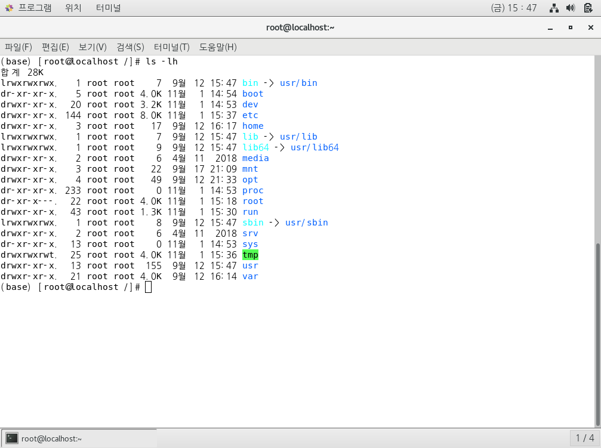The height and width of the screenshot is (448, 601).
Task: Click the 'usr' directory name
Action: tap(250, 265)
